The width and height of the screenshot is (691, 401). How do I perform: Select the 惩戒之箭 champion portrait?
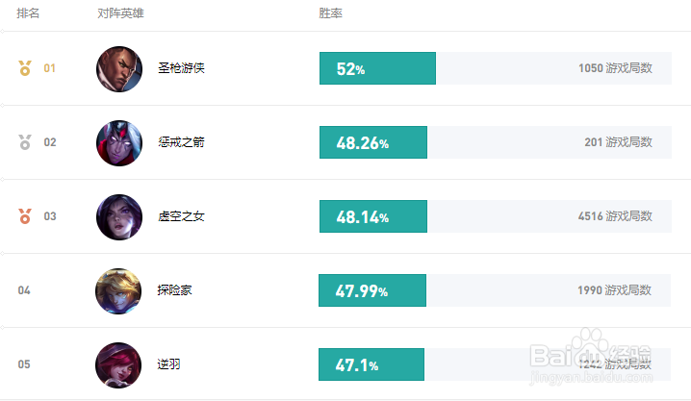[118, 142]
